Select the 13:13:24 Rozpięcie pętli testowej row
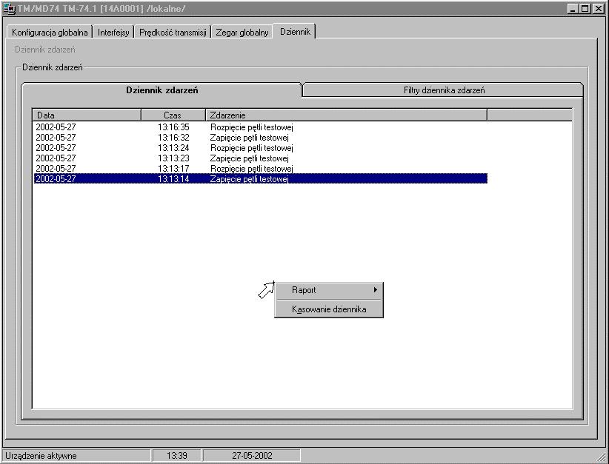This screenshot has width=609, height=464. click(261, 148)
